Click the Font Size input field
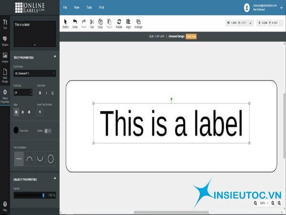This screenshot has width=286, height=215. pos(21,93)
